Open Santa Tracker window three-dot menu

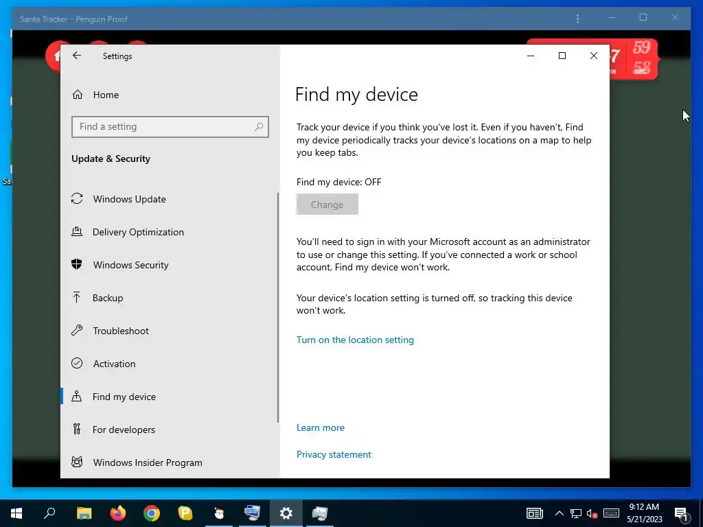[577, 19]
